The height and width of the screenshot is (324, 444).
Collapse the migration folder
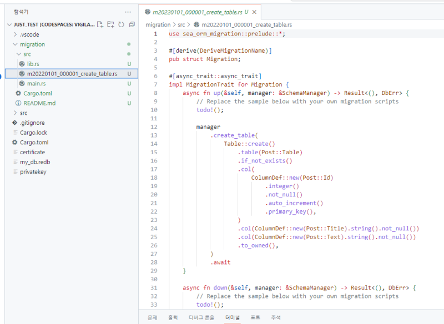(x=32, y=44)
